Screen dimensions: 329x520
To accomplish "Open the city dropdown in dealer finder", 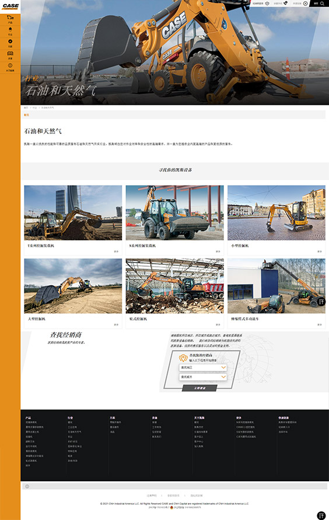I will point(202,377).
